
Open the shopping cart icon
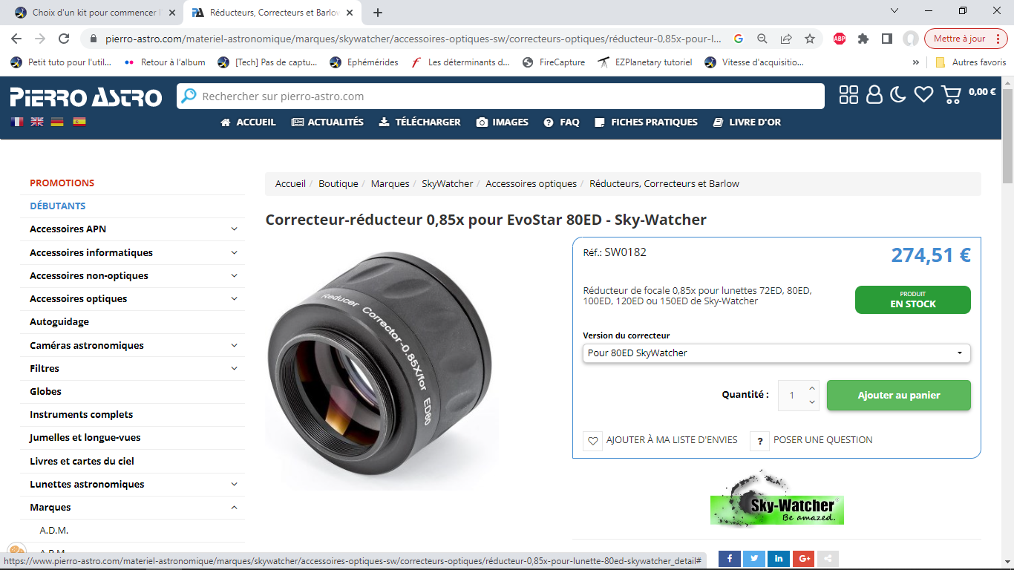[951, 94]
